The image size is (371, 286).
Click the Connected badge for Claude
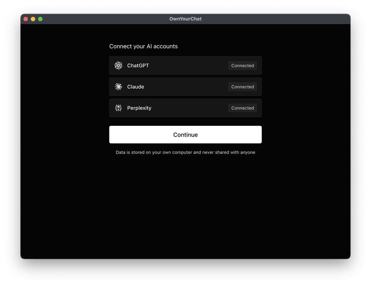tap(243, 87)
